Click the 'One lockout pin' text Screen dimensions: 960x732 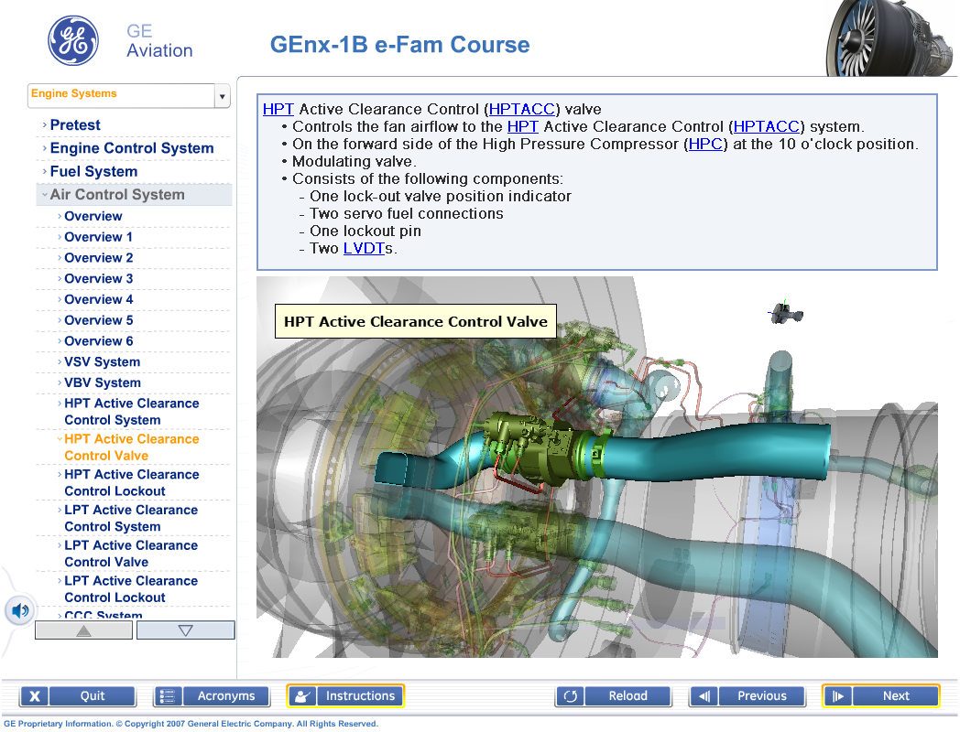[x=365, y=231]
